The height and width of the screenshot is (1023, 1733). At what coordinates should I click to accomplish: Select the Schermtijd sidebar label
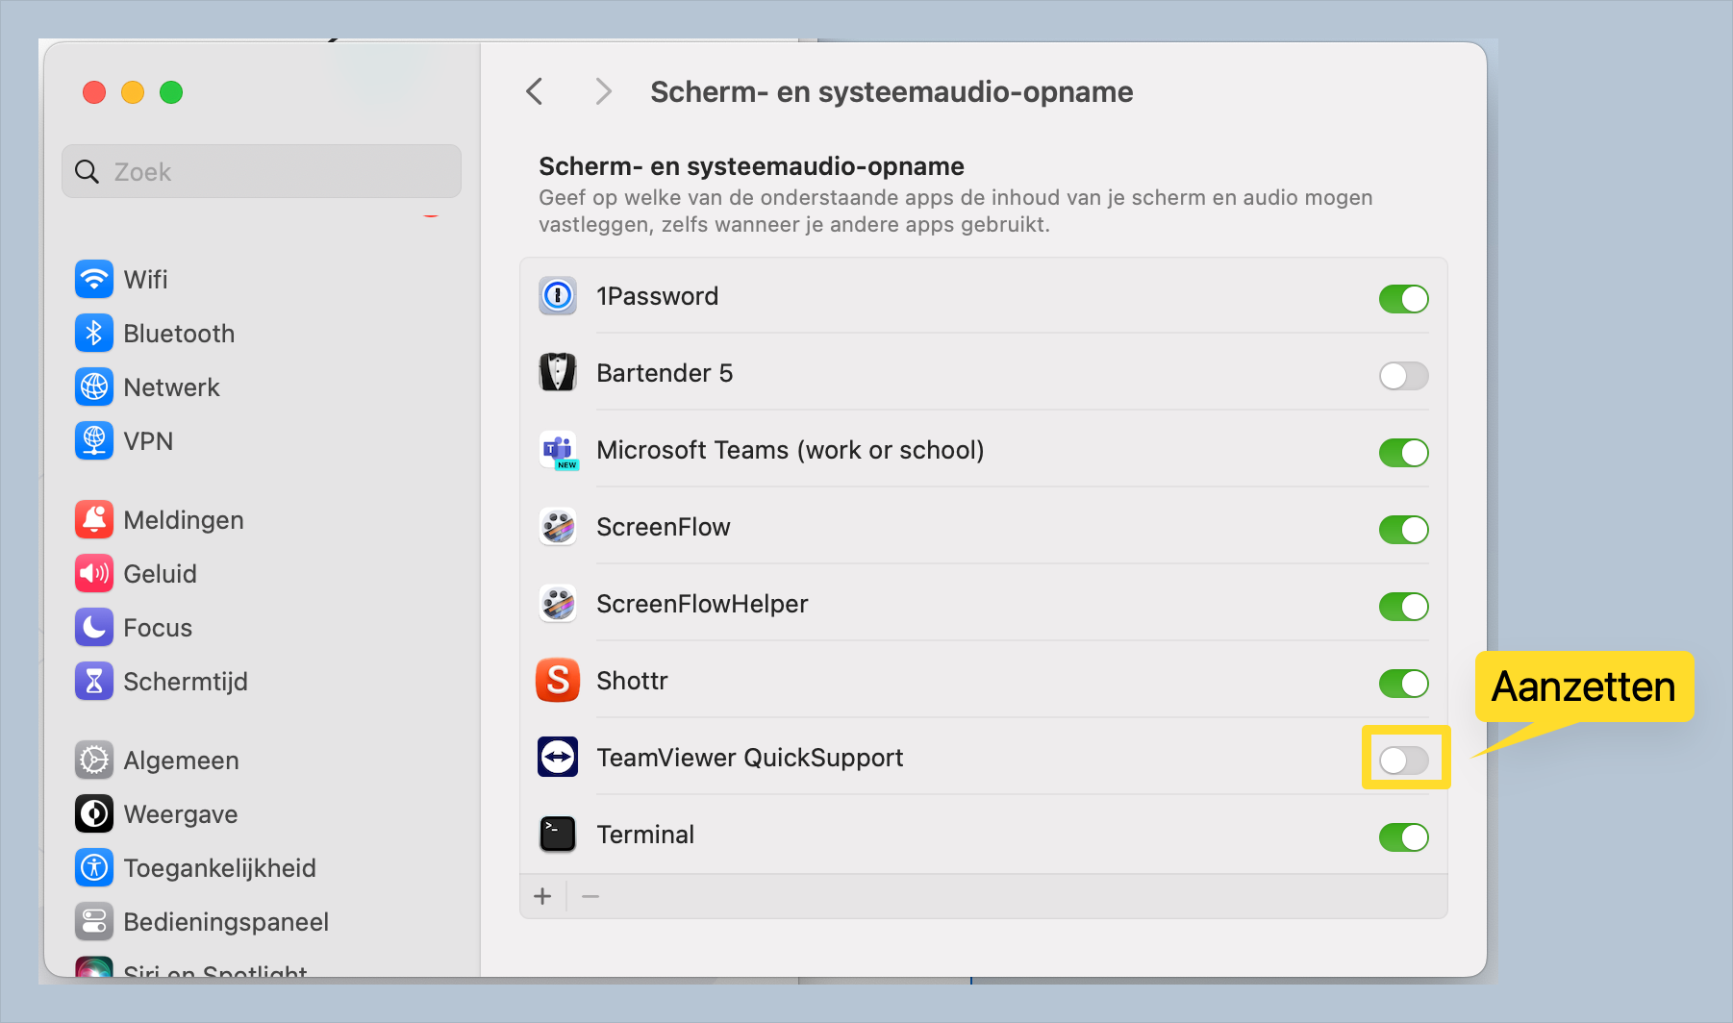click(x=186, y=682)
